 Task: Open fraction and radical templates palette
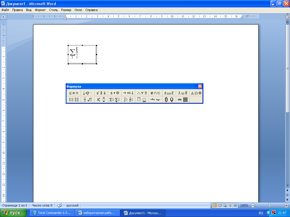click(x=88, y=100)
